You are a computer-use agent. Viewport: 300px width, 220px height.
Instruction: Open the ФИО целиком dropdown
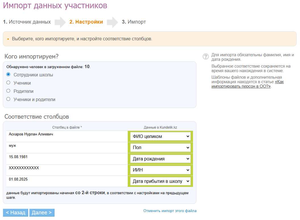click(160, 136)
